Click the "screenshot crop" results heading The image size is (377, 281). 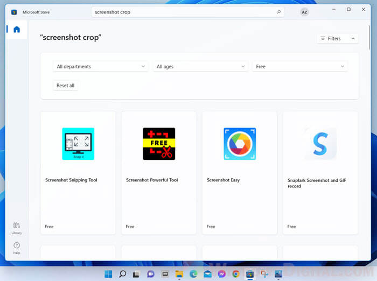71,38
